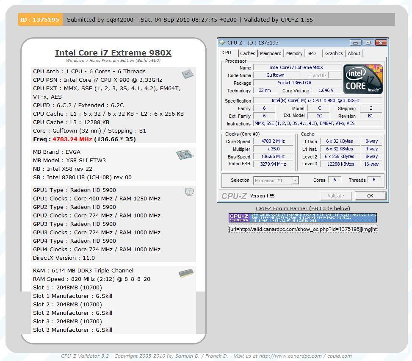Viewport: 412px width, 361px height.
Task: Click the Core Voltage value 1.646 V
Action: [326, 90]
